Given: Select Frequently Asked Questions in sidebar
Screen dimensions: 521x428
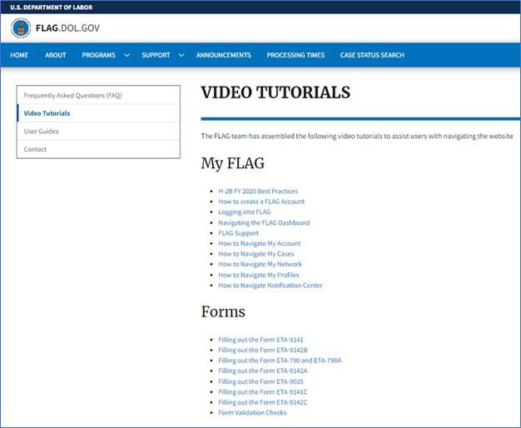Looking at the screenshot, I should tap(72, 95).
